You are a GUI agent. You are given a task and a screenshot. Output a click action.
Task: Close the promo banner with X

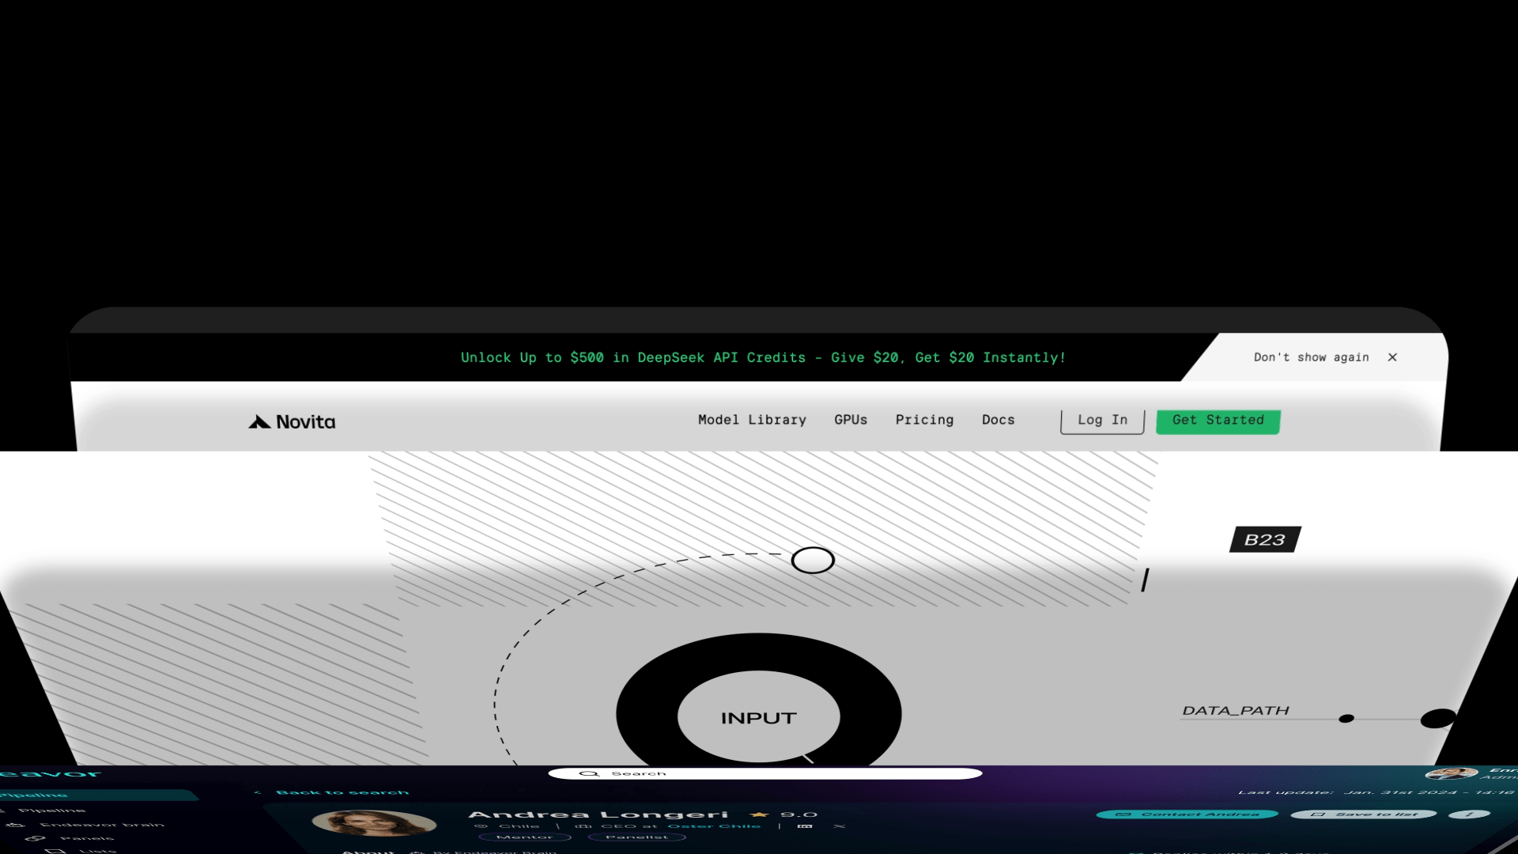tap(1392, 357)
